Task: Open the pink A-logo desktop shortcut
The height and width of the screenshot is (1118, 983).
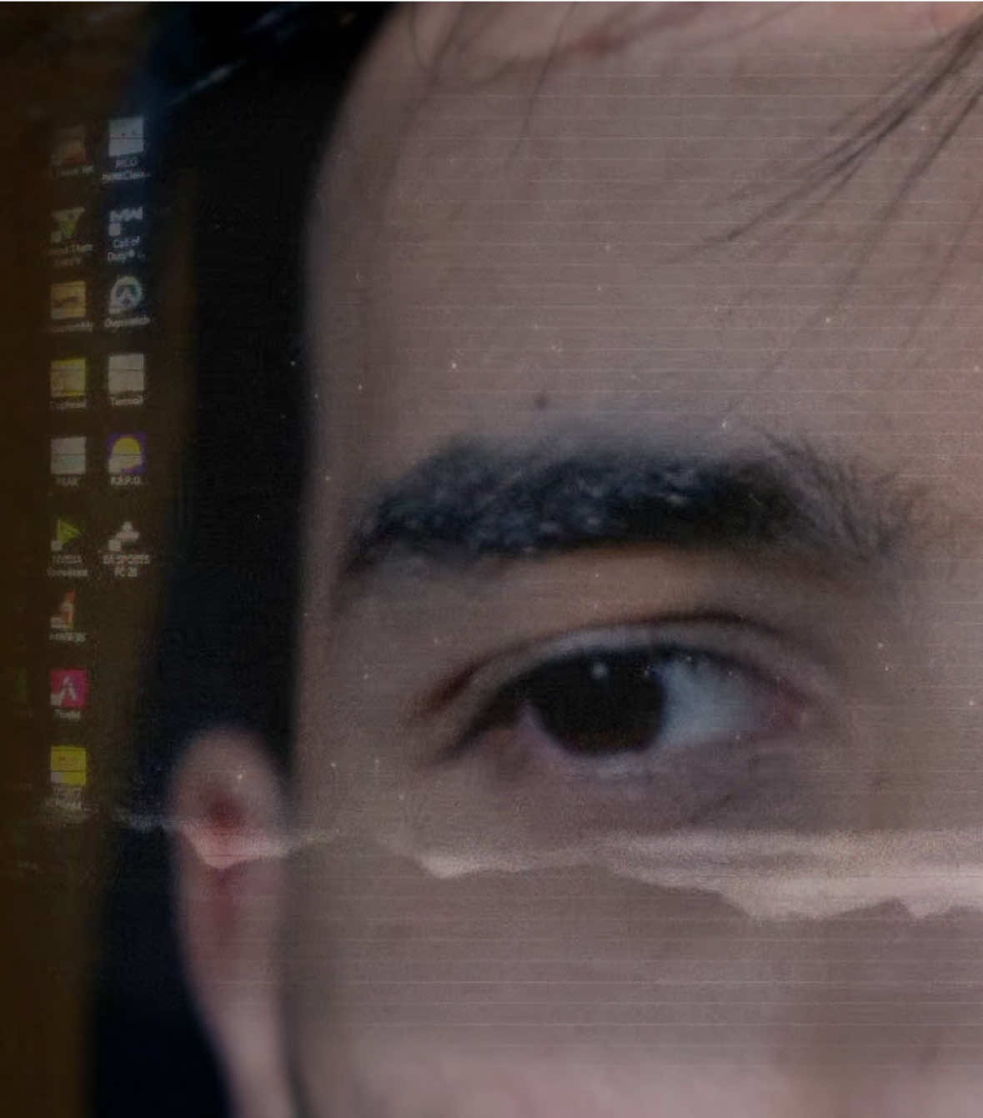Action: click(x=68, y=694)
